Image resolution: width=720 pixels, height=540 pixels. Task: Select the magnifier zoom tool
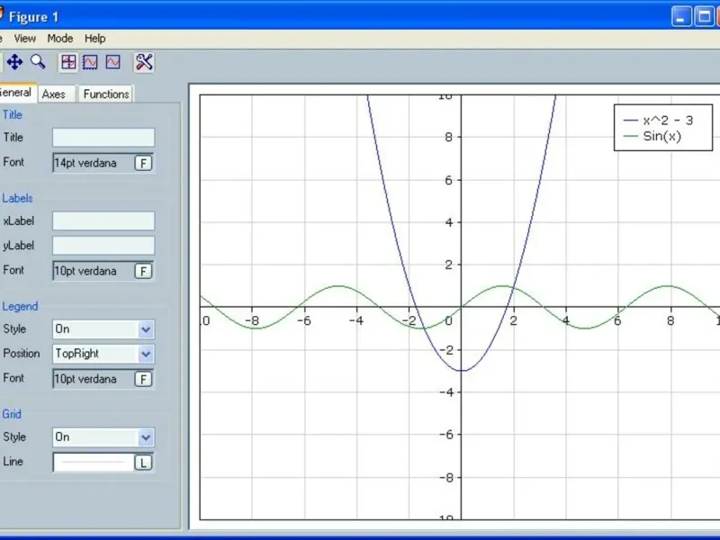[x=38, y=61]
